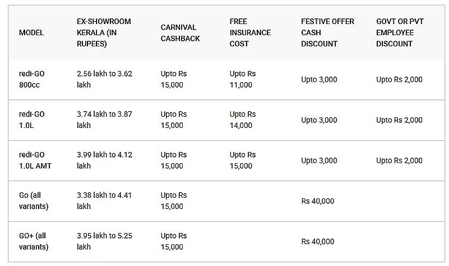Click the Go (all variants) row label
This screenshot has width=449, height=266.
pyautogui.click(x=34, y=201)
